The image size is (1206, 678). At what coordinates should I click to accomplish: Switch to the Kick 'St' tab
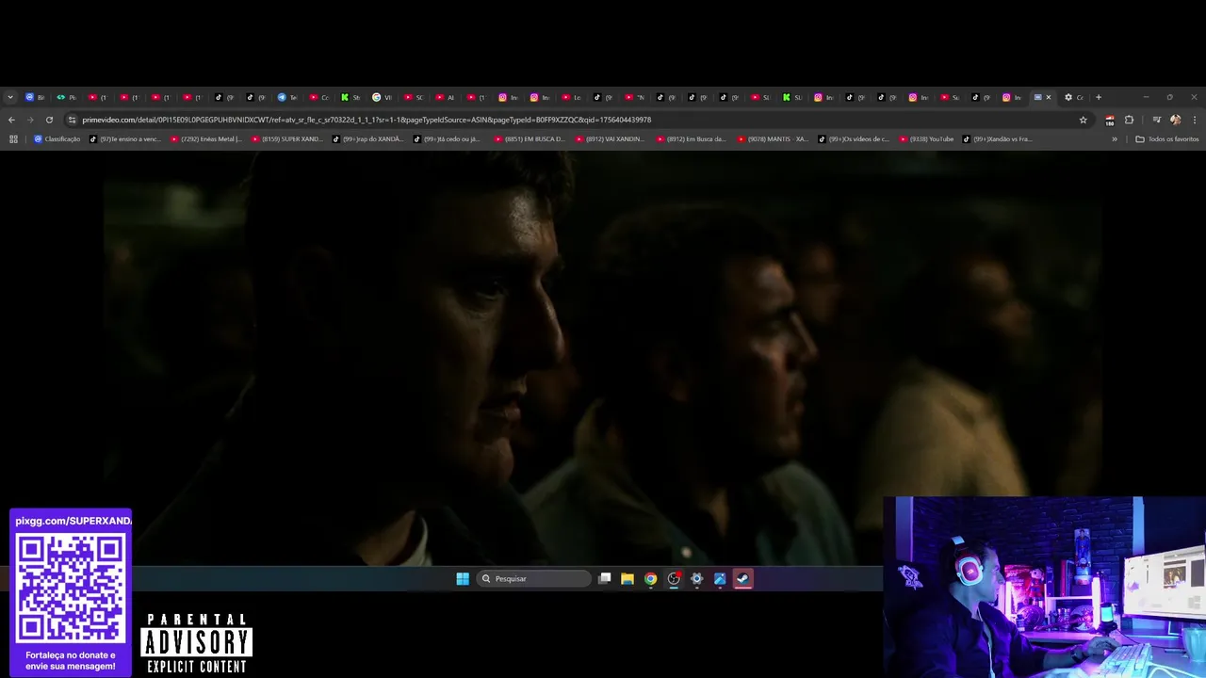[350, 97]
